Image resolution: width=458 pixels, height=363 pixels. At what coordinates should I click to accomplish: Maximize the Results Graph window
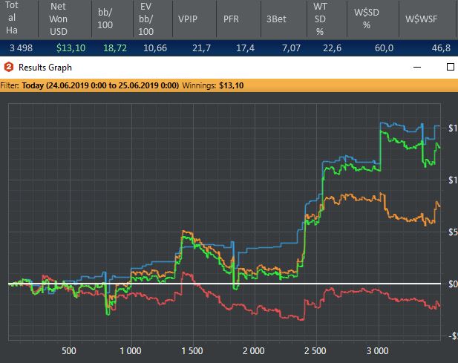451,67
